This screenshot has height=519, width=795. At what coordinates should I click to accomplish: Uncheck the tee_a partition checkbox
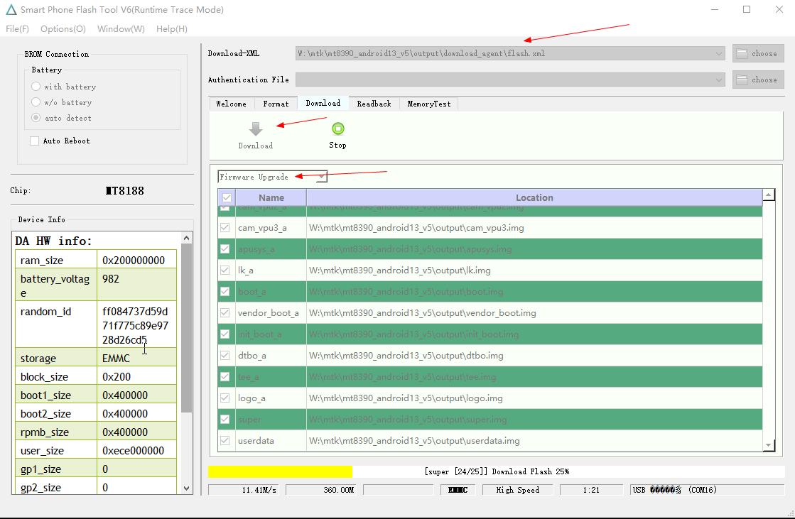pos(225,376)
